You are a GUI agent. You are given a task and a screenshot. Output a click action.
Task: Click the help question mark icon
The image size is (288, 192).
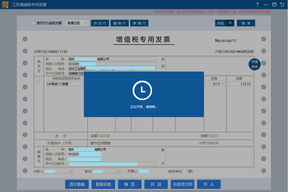[257, 5]
